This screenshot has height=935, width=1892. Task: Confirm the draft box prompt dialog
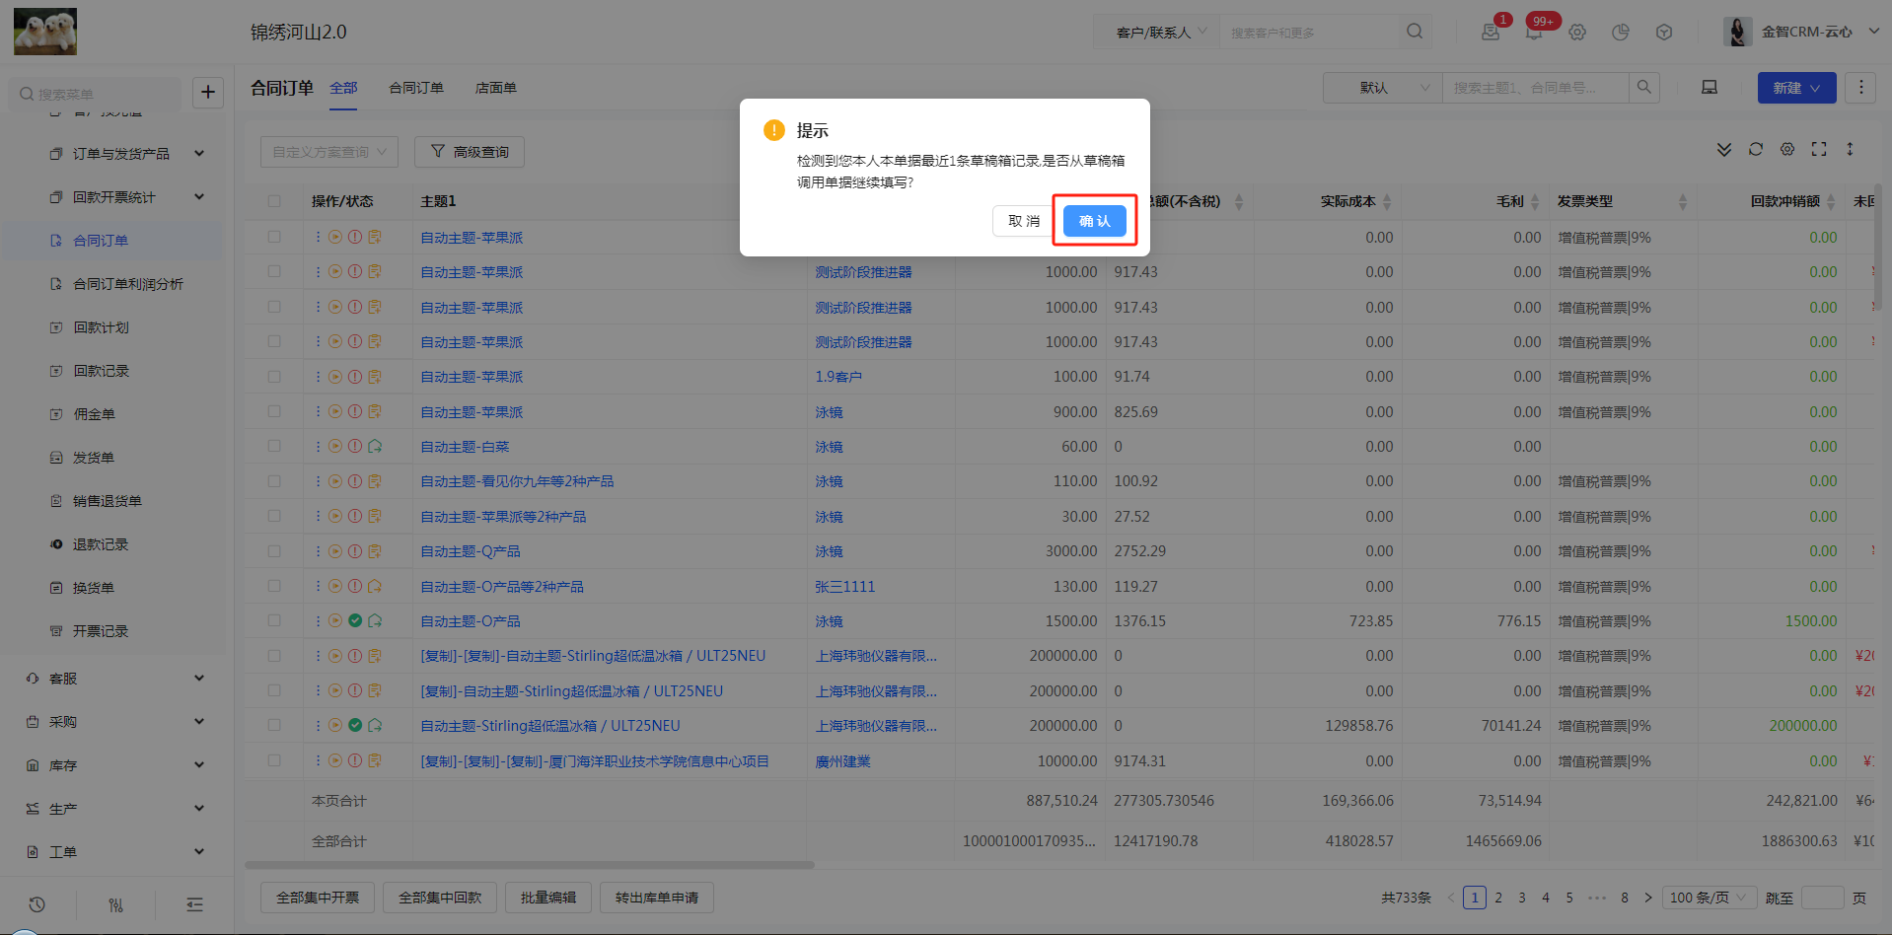pyautogui.click(x=1094, y=221)
